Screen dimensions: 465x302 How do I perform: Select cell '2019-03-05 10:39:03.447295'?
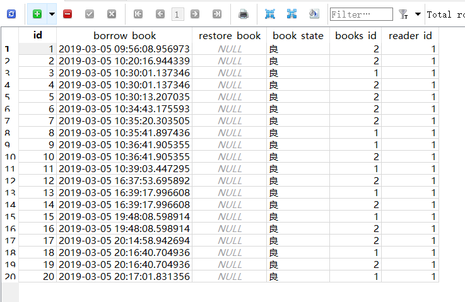tap(124, 168)
